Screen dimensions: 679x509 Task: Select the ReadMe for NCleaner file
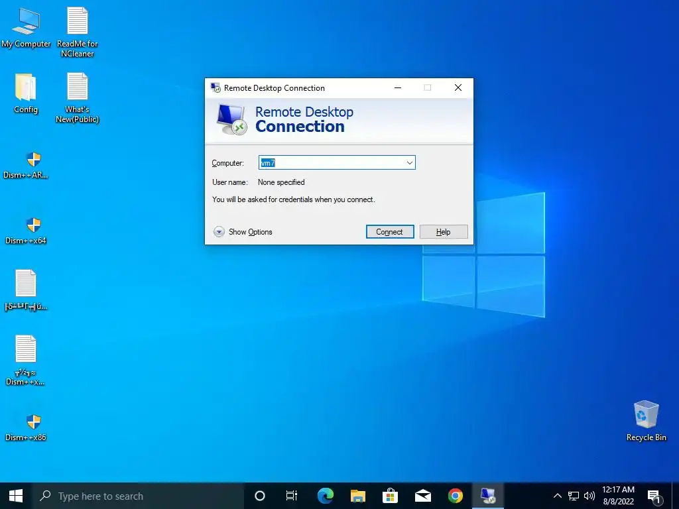tap(77, 32)
